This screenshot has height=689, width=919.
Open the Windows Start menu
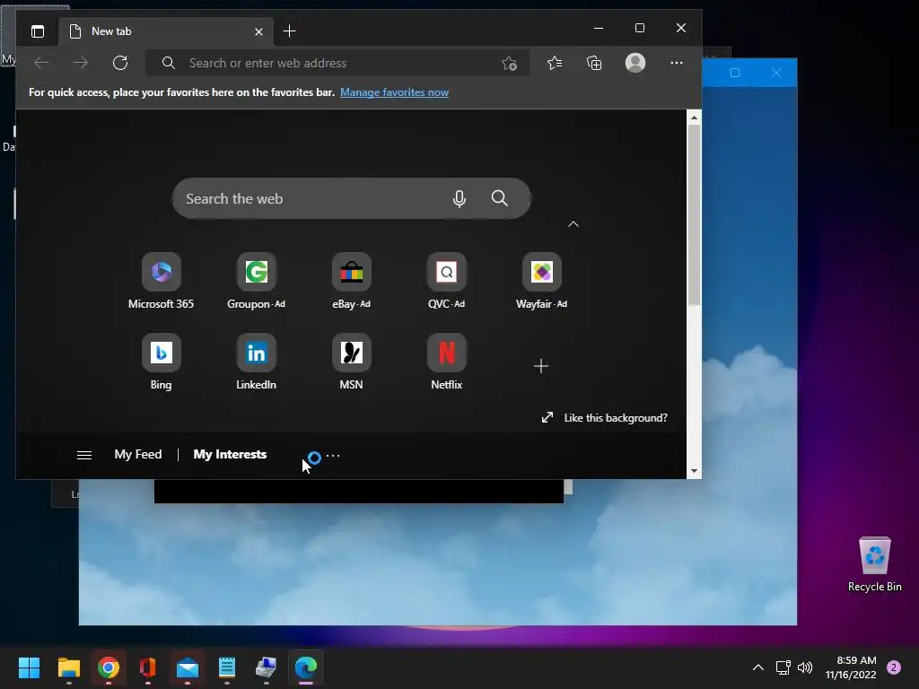tap(29, 667)
